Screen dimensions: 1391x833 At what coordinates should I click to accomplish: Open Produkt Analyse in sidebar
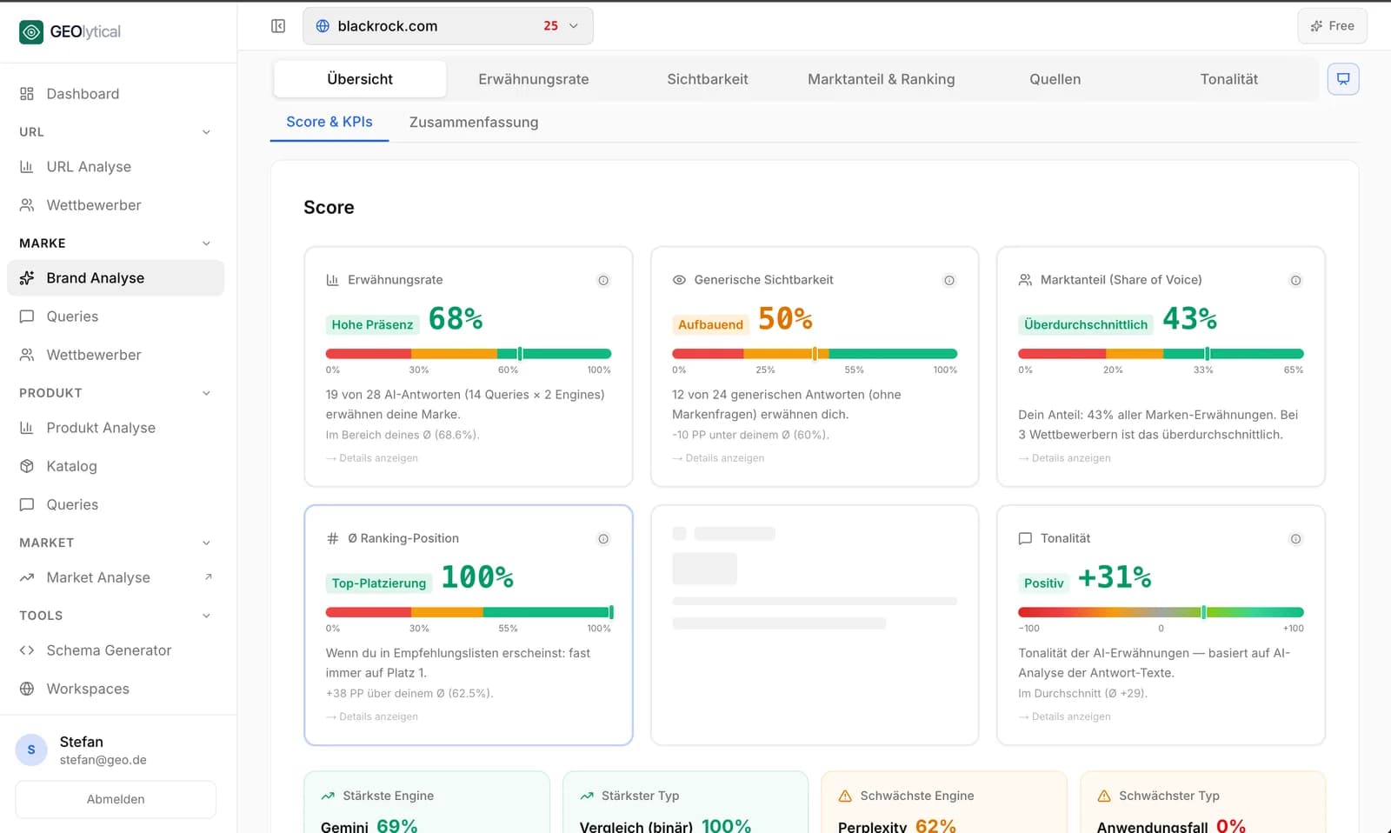[116, 428]
